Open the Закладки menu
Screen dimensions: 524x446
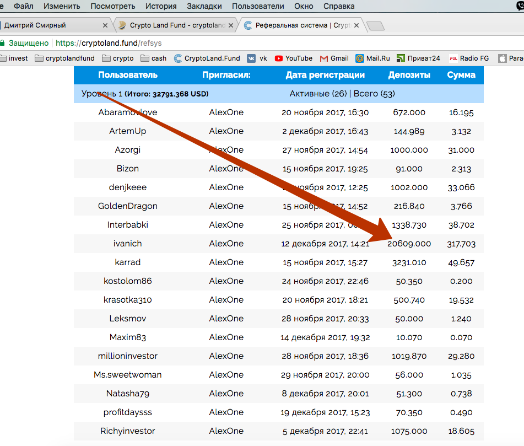tap(204, 6)
